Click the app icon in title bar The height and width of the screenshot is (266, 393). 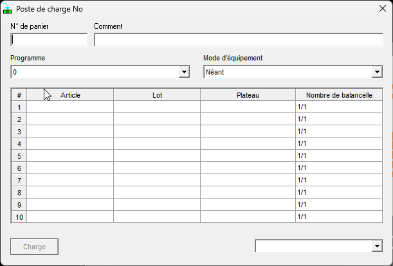[8, 10]
